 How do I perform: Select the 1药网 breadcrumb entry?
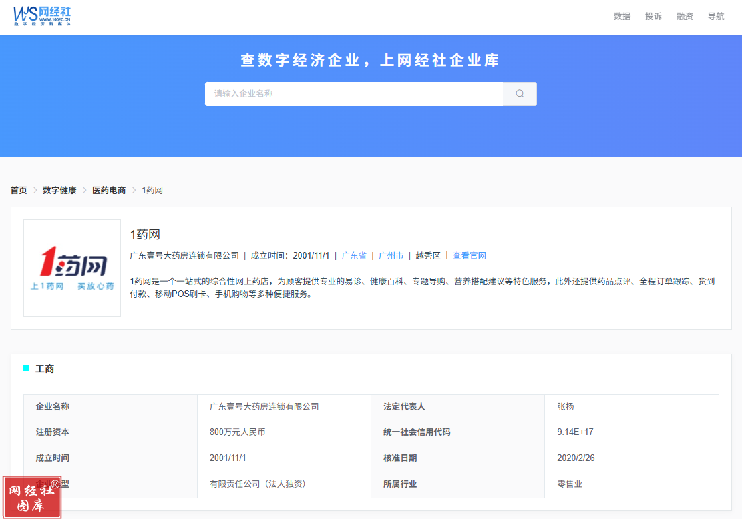[x=152, y=191]
